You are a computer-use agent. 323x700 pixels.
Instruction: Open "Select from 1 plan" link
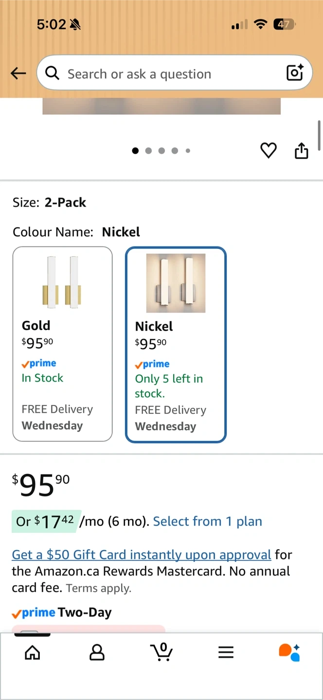pyautogui.click(x=207, y=522)
